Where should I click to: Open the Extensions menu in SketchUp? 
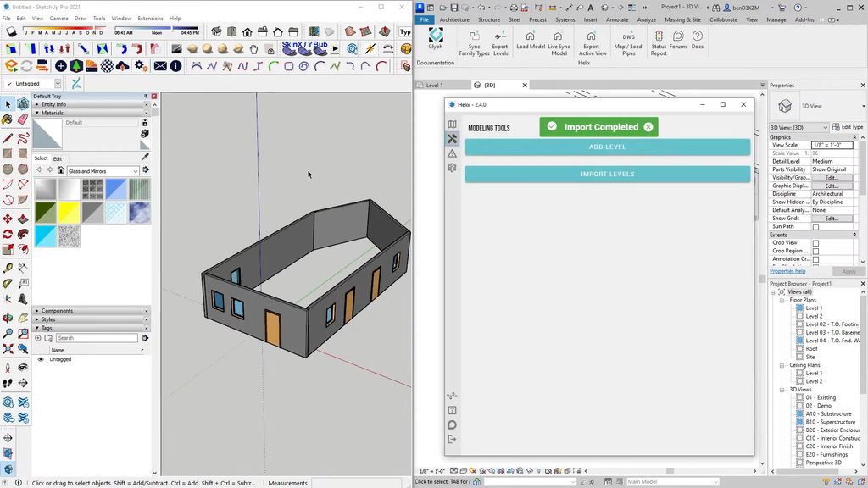(x=150, y=18)
